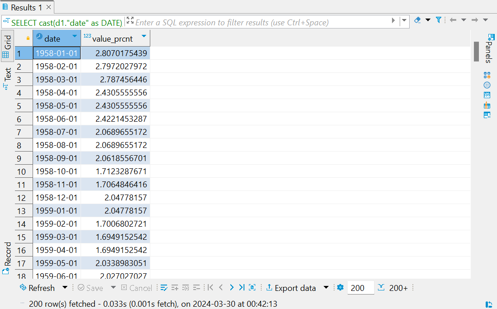The width and height of the screenshot is (497, 309).
Task: Open the Export data dropdown arrow
Action: click(x=326, y=287)
